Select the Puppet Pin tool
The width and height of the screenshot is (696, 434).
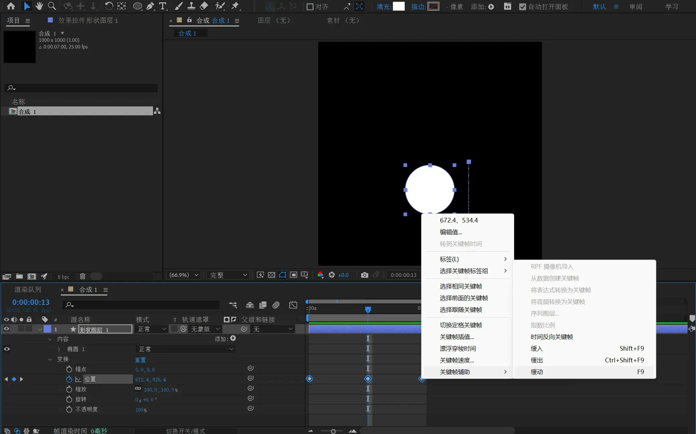click(x=236, y=6)
